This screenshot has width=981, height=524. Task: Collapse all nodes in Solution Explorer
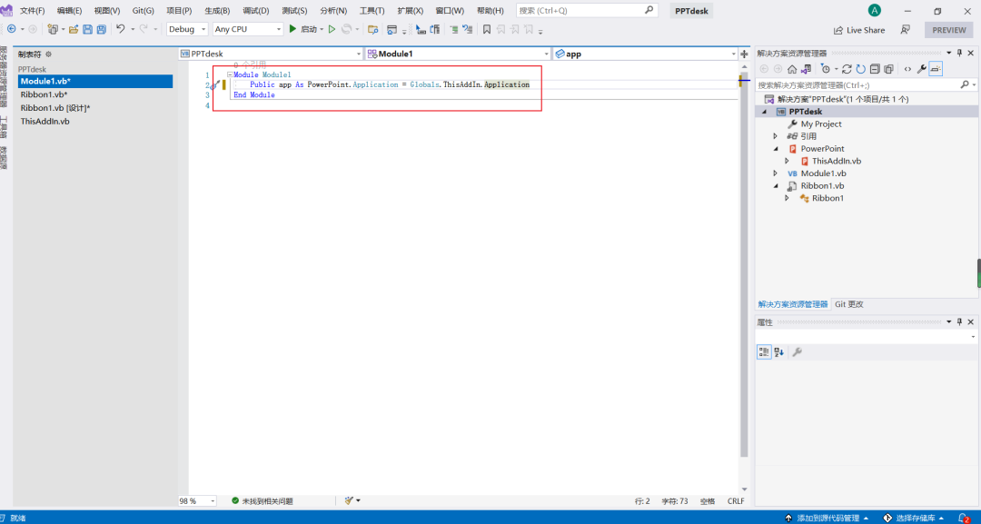pos(875,69)
